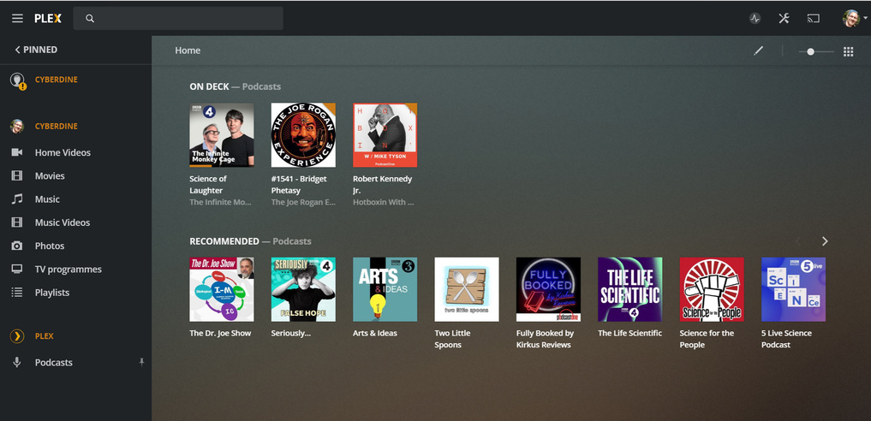Open the user account avatar menu
This screenshot has width=871, height=421.
851,18
